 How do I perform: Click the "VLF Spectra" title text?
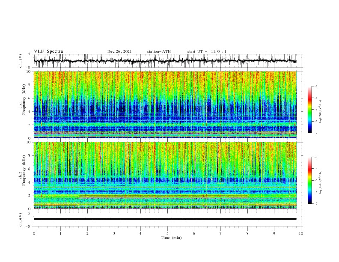[48, 51]
